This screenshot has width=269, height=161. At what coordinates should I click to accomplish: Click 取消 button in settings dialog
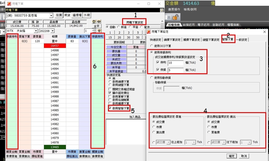(x=244, y=156)
